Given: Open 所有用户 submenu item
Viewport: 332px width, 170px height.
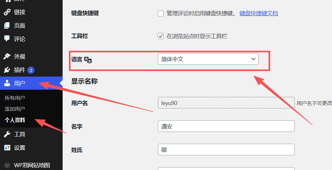Looking at the screenshot, I should click(15, 98).
